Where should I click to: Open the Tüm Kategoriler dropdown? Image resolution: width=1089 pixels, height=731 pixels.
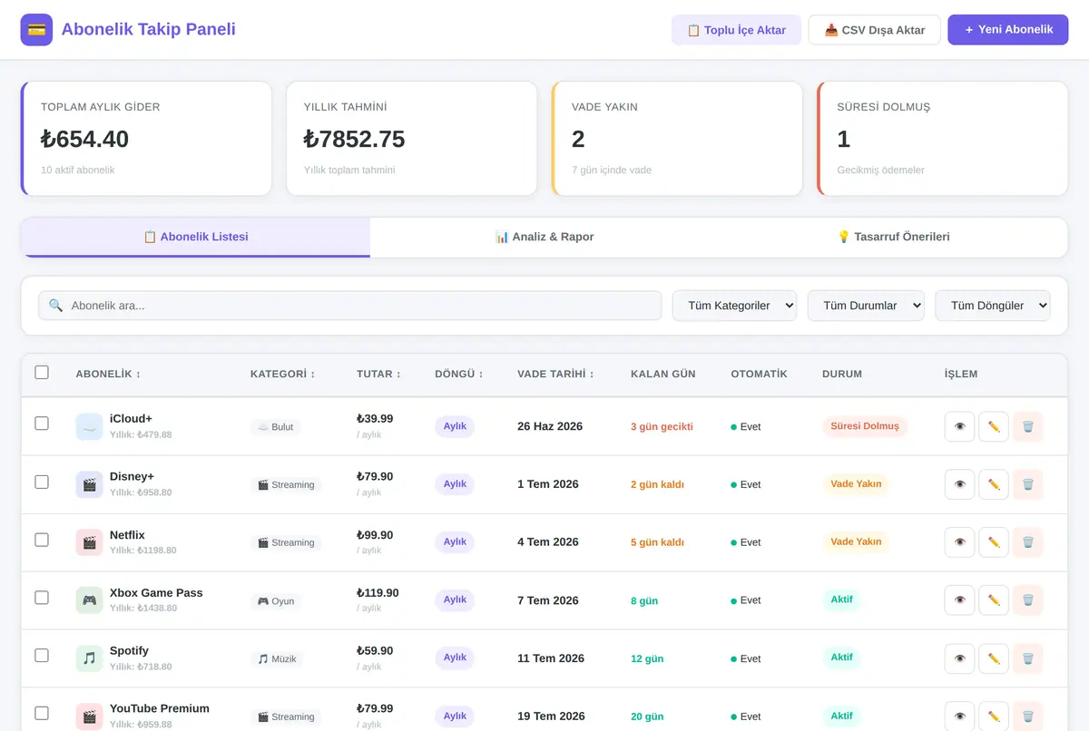click(734, 306)
